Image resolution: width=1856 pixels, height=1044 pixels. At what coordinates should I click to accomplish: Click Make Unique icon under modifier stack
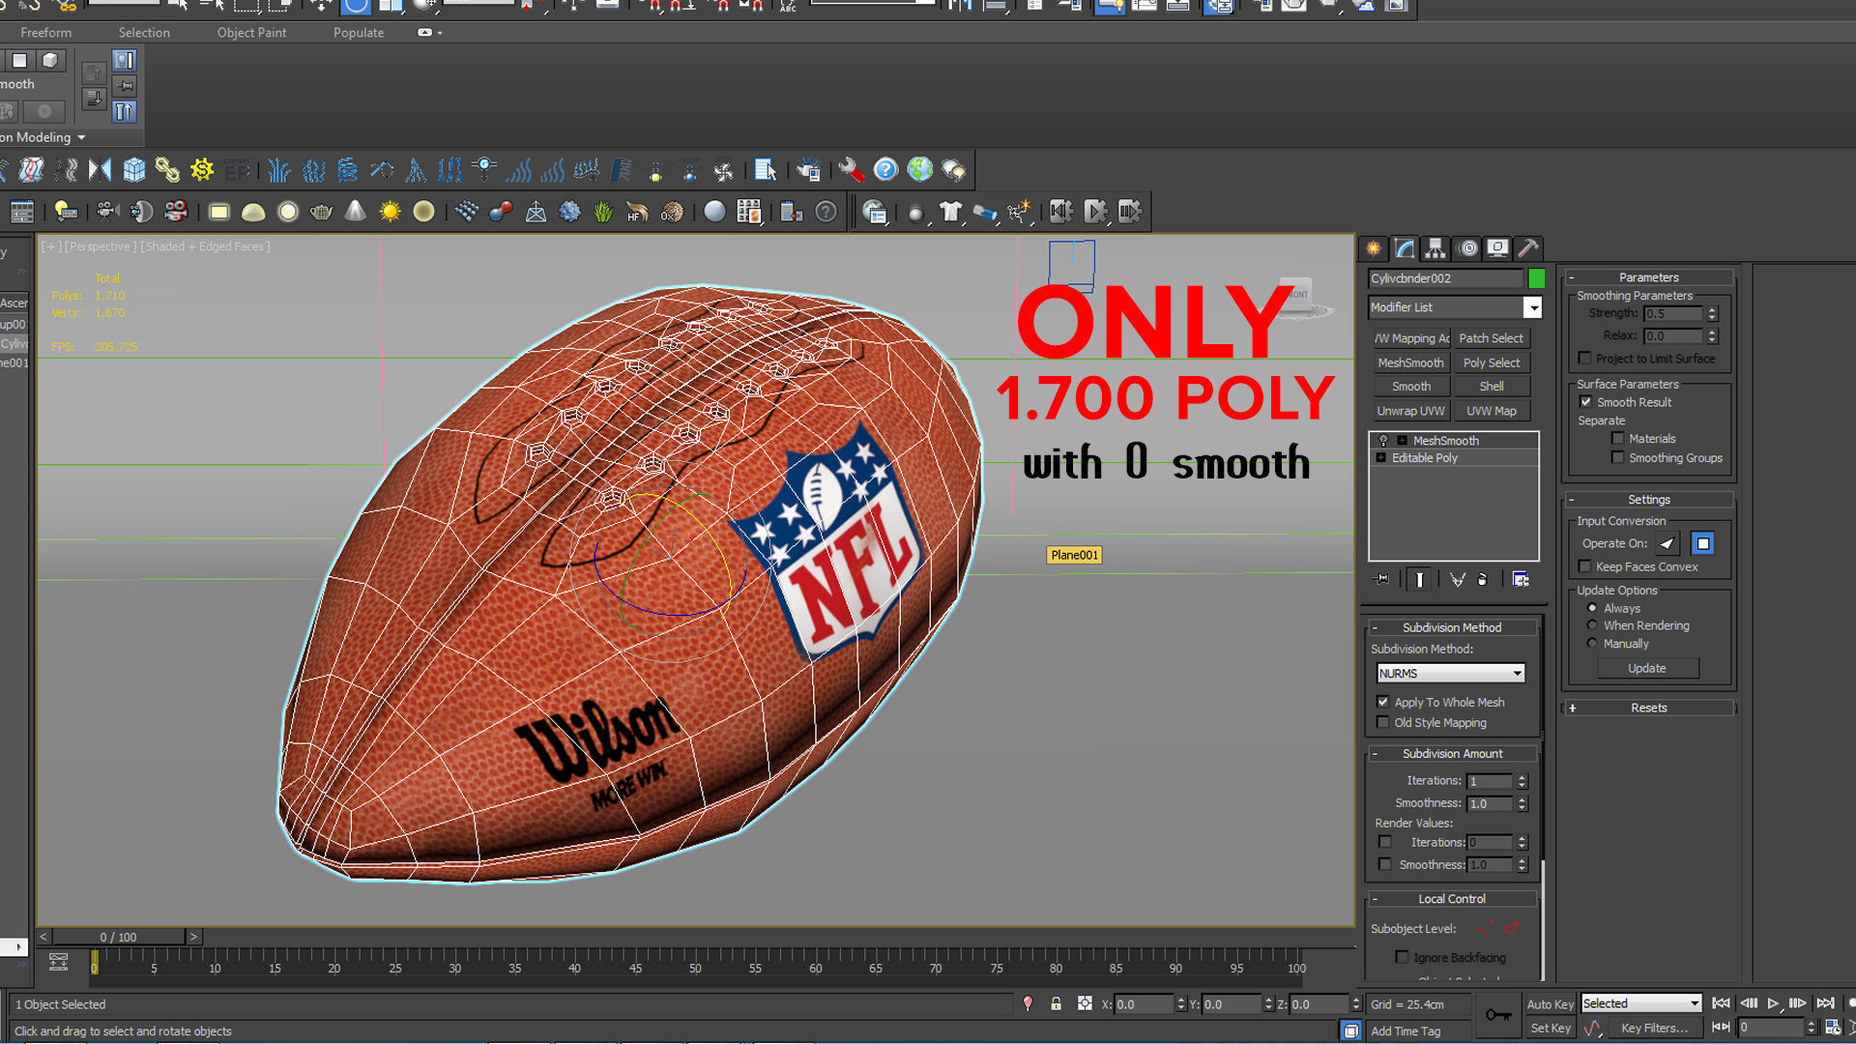point(1457,579)
